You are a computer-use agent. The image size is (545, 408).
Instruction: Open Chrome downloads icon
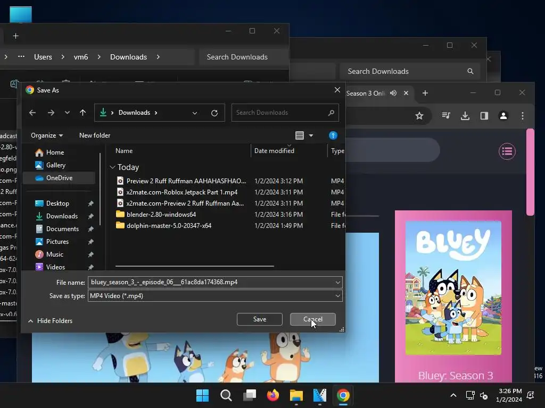click(x=465, y=116)
